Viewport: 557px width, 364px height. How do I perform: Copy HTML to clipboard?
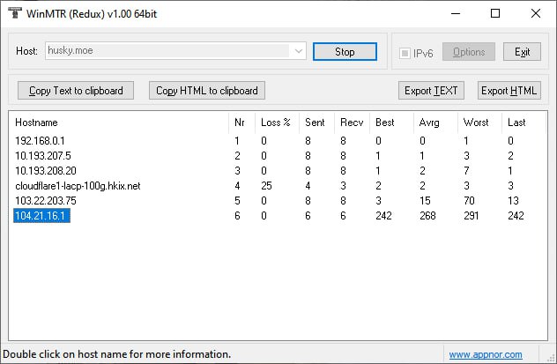pos(206,91)
